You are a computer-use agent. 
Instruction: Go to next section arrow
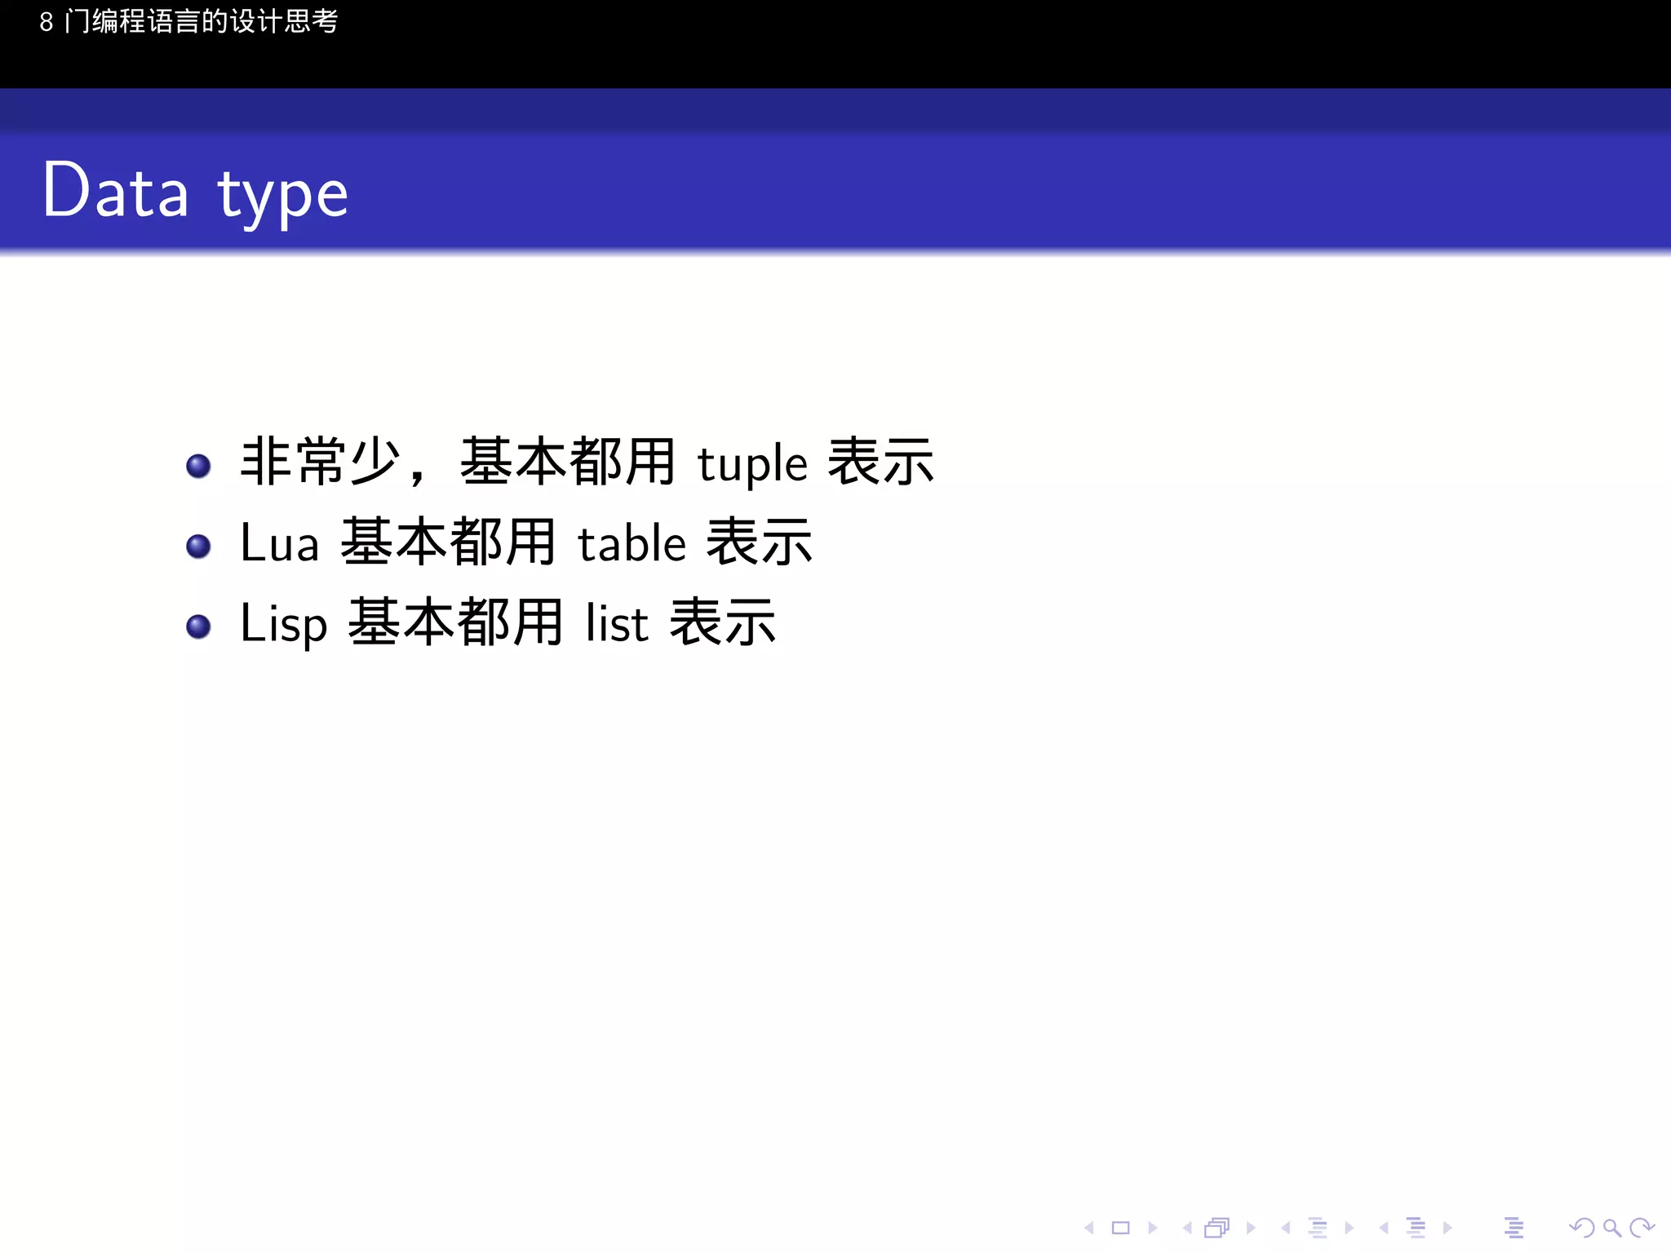1447,1228
